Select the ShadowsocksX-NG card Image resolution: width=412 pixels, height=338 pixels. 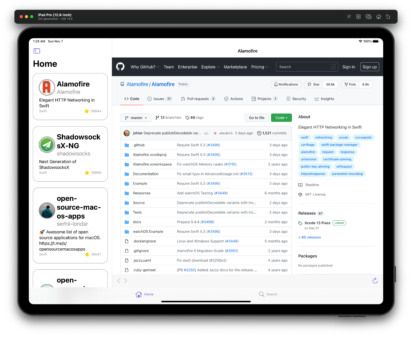70,154
